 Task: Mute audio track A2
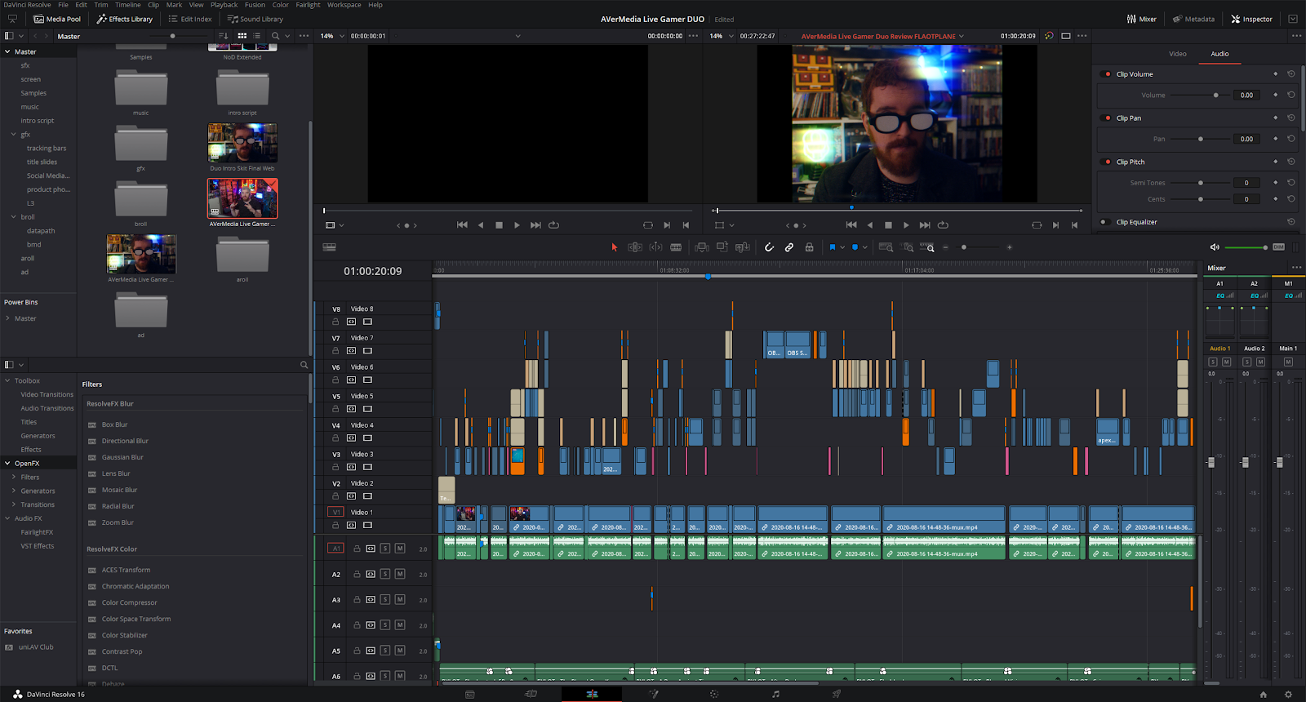tap(400, 574)
